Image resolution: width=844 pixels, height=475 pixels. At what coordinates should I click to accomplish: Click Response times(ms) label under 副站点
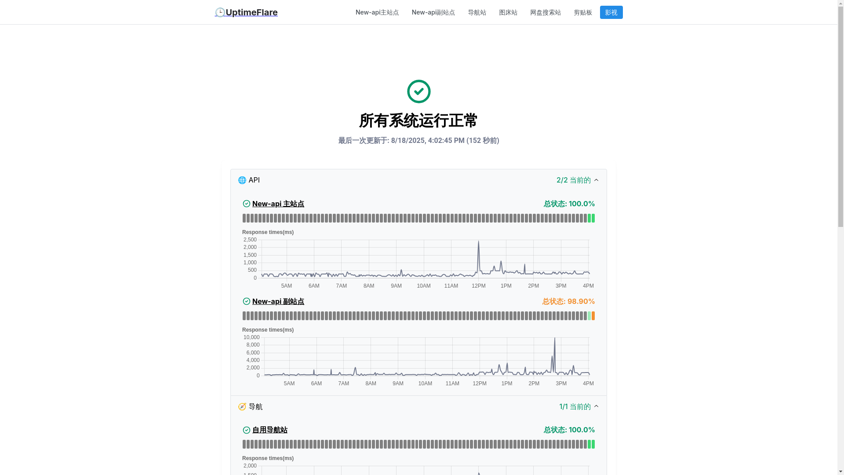click(x=268, y=330)
